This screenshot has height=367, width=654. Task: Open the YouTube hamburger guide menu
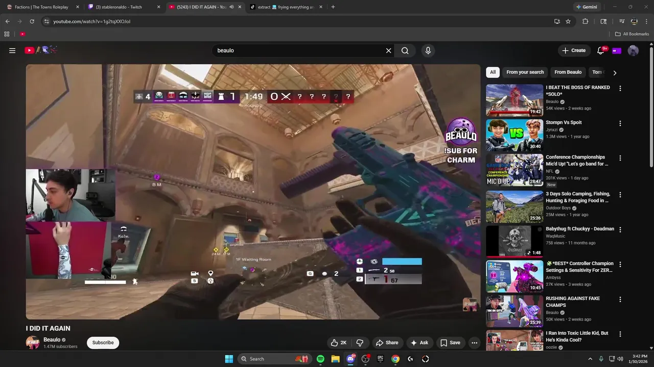point(12,50)
